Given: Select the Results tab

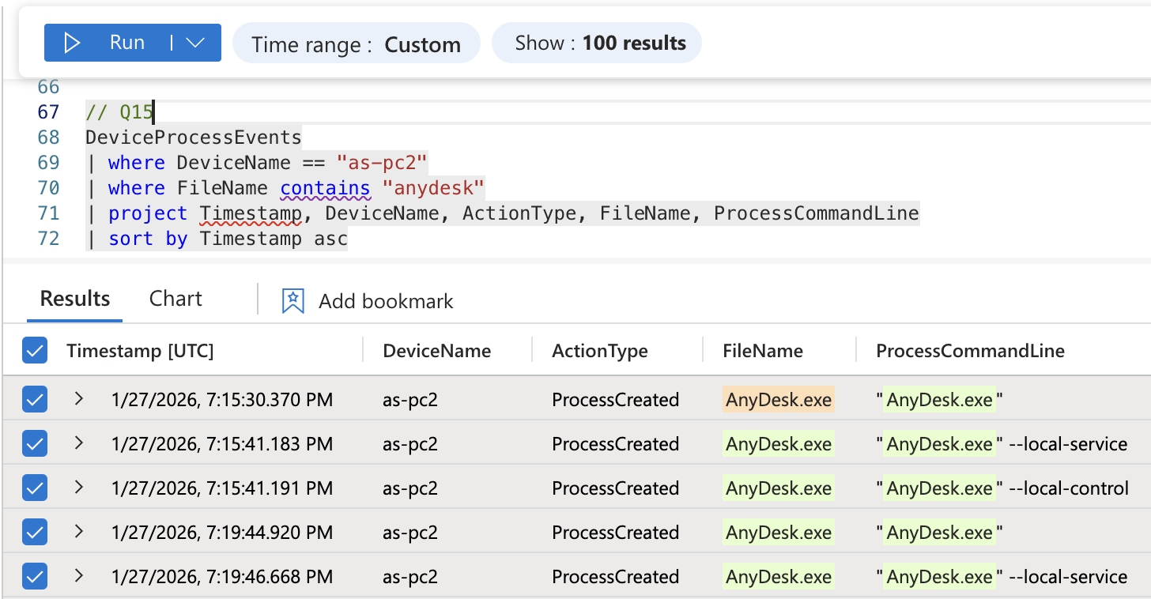Looking at the screenshot, I should (75, 299).
